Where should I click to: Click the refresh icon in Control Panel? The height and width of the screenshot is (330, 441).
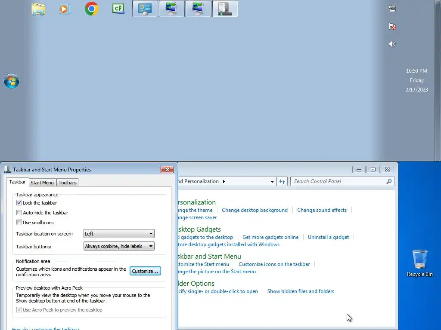(x=282, y=182)
